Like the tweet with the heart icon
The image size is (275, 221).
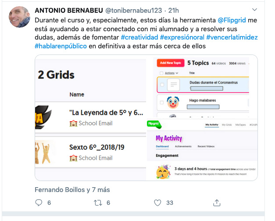pos(157,203)
